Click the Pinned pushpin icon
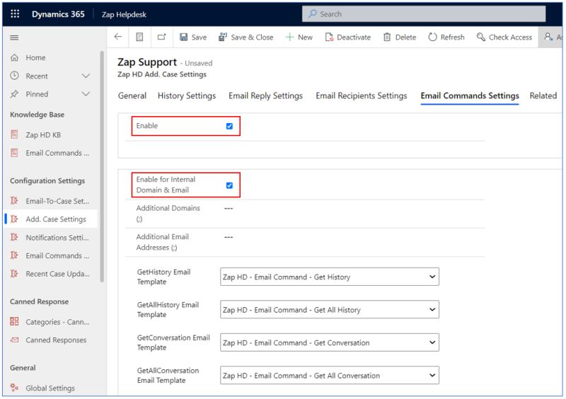Image resolution: width=566 pixels, height=399 pixels. [14, 94]
